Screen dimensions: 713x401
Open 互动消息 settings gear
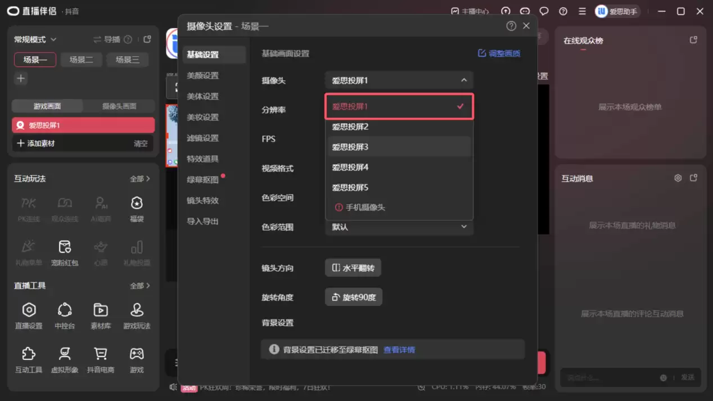[678, 178]
